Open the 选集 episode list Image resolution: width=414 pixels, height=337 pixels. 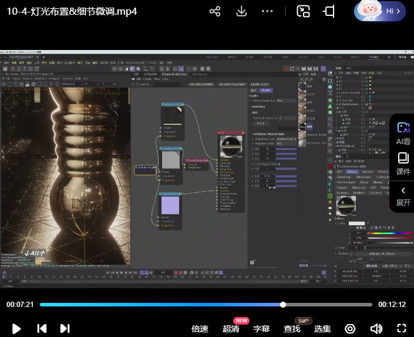pyautogui.click(x=322, y=329)
